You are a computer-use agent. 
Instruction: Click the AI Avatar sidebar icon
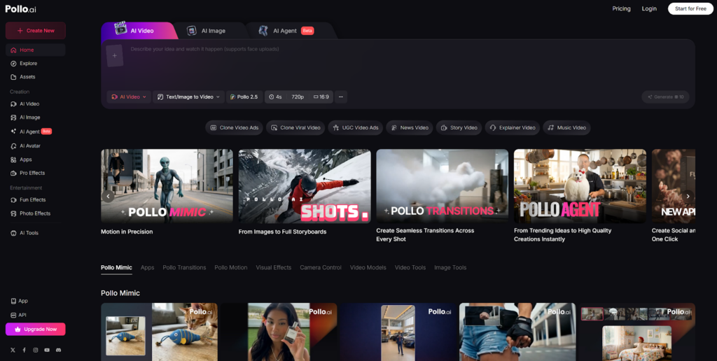[13, 146]
